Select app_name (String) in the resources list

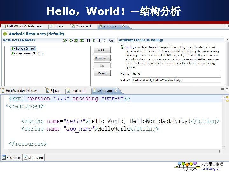pos(27,54)
